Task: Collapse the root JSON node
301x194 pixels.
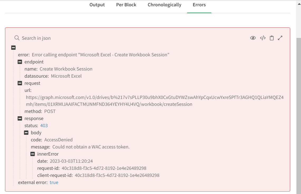Action: coord(13,48)
